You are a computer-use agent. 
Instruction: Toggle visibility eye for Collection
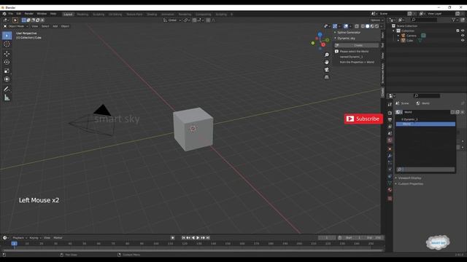point(463,31)
